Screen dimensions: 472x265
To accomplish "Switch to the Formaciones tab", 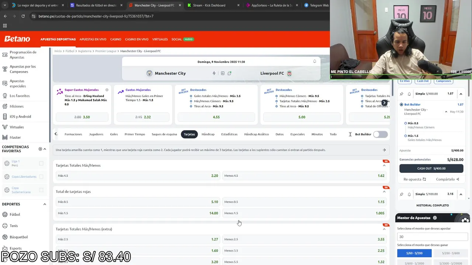I will pos(73,134).
